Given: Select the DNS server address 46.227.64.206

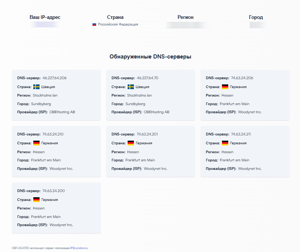Looking at the screenshot, I should (x=54, y=78).
